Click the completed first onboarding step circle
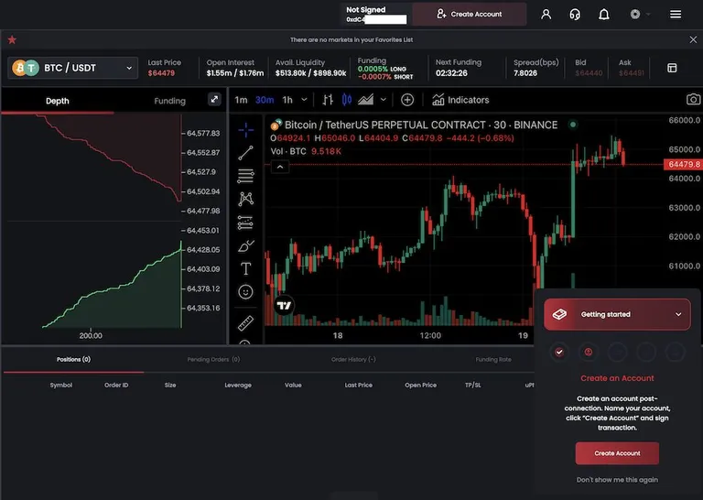Image resolution: width=703 pixels, height=500 pixels. (x=559, y=352)
